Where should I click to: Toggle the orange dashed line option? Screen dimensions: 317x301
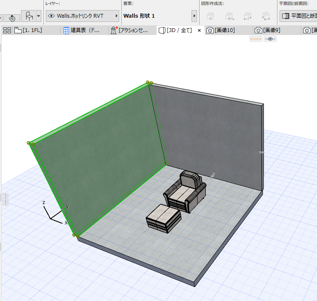pyautogui.click(x=256, y=39)
